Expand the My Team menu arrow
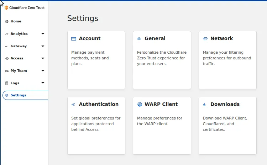267x165 pixels. click(43, 71)
